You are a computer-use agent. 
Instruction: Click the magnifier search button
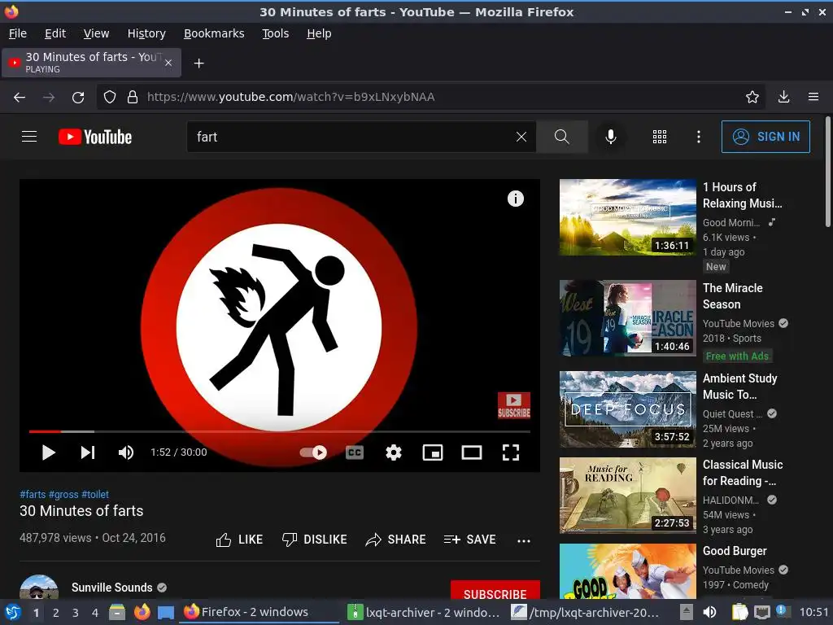pos(561,137)
